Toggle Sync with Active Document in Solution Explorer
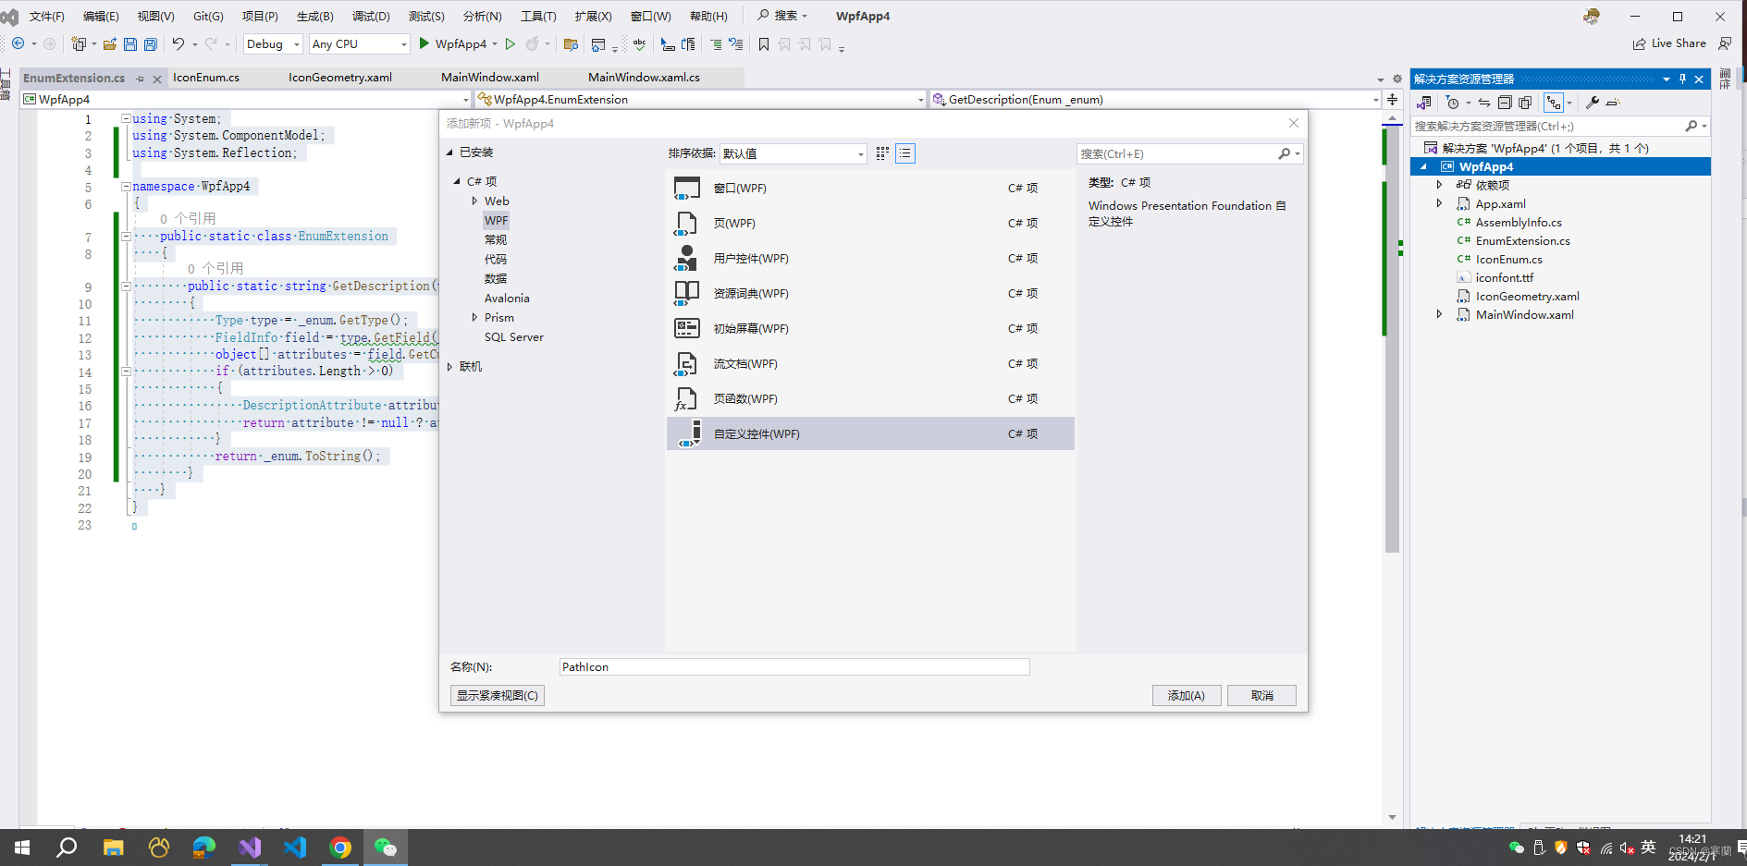 [1484, 103]
